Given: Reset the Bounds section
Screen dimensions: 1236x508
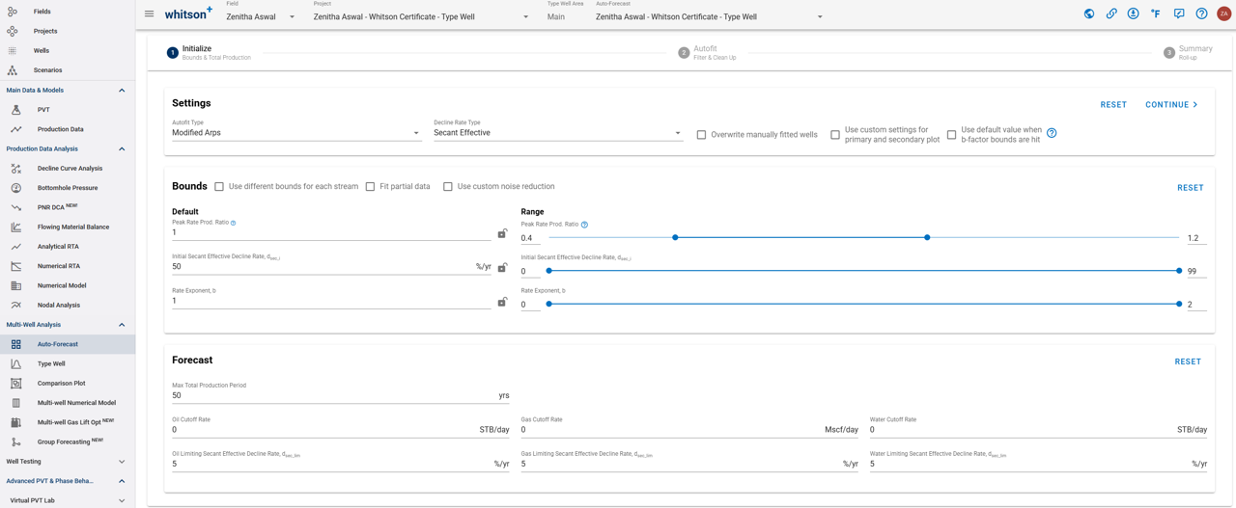Looking at the screenshot, I should click(1191, 188).
